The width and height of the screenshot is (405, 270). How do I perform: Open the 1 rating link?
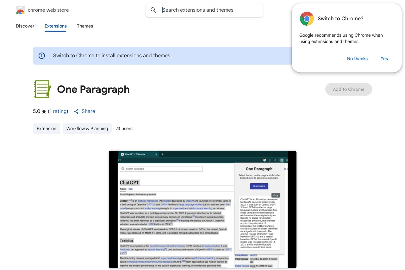tap(58, 111)
